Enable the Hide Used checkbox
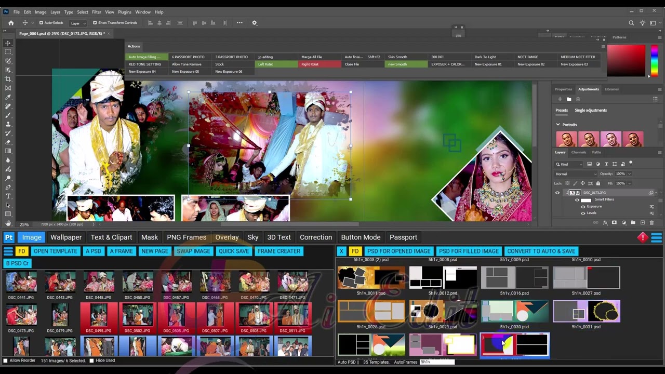 pyautogui.click(x=91, y=360)
